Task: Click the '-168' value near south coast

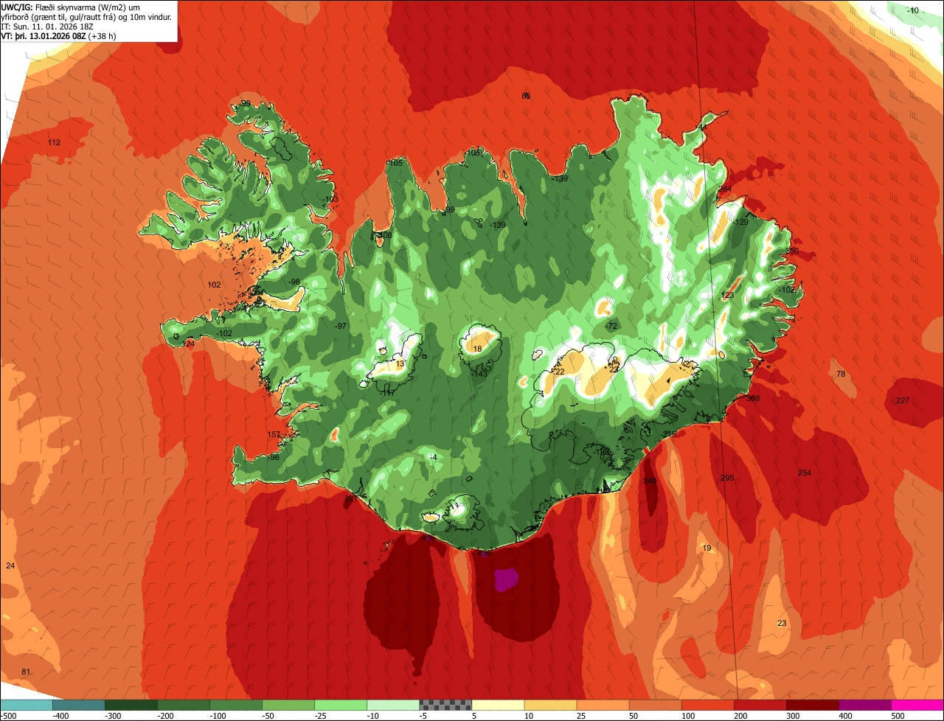Action: coord(602,452)
